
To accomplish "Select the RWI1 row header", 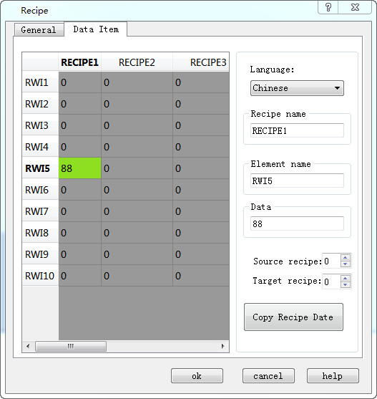I will (40, 82).
